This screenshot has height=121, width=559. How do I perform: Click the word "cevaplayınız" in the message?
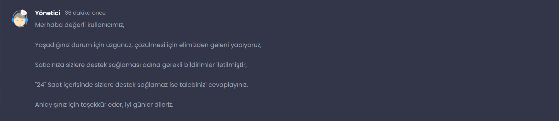228,85
